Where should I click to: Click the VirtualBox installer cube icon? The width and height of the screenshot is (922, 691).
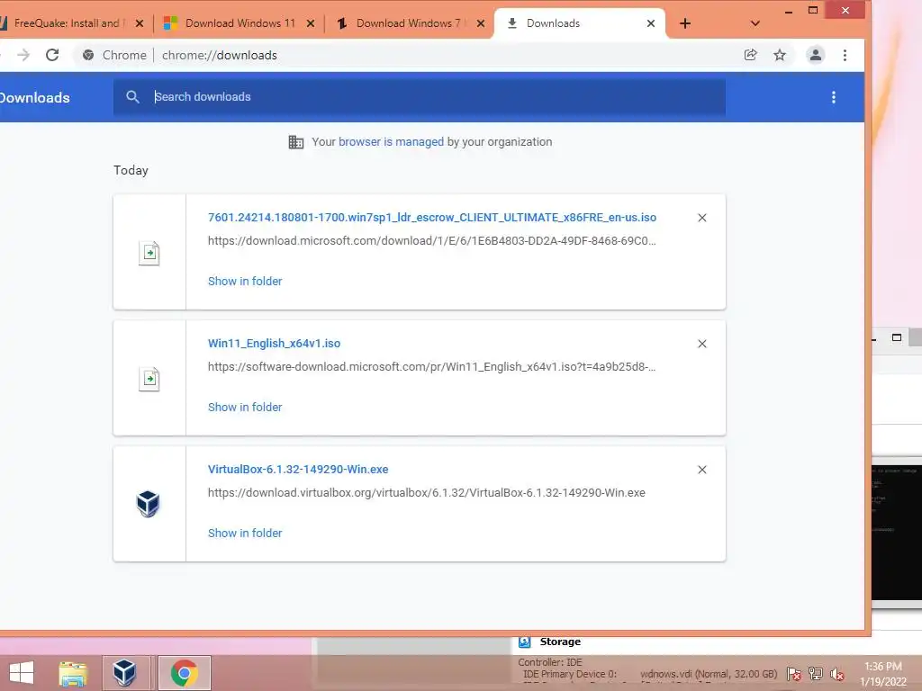149,504
